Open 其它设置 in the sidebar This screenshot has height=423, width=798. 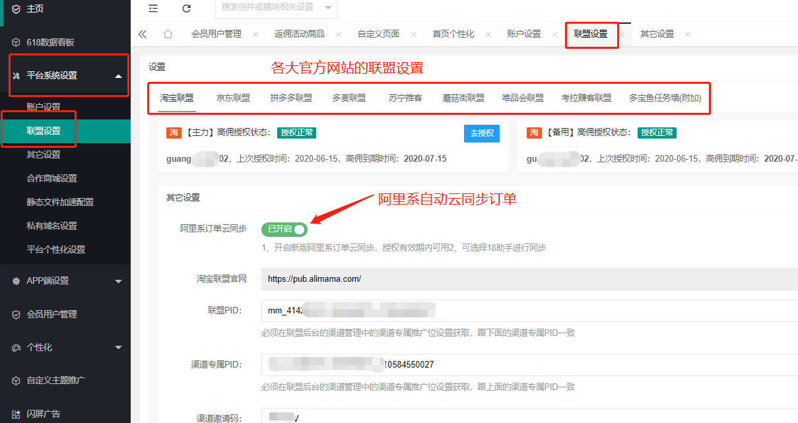(x=44, y=154)
